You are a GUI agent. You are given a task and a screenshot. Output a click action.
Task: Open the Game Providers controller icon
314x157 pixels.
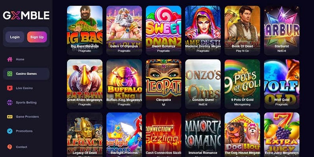tap(10, 116)
